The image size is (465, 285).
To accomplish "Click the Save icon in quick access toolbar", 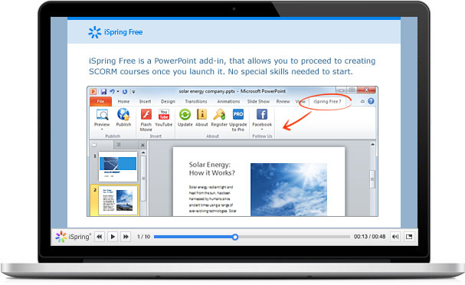I will click(x=103, y=92).
